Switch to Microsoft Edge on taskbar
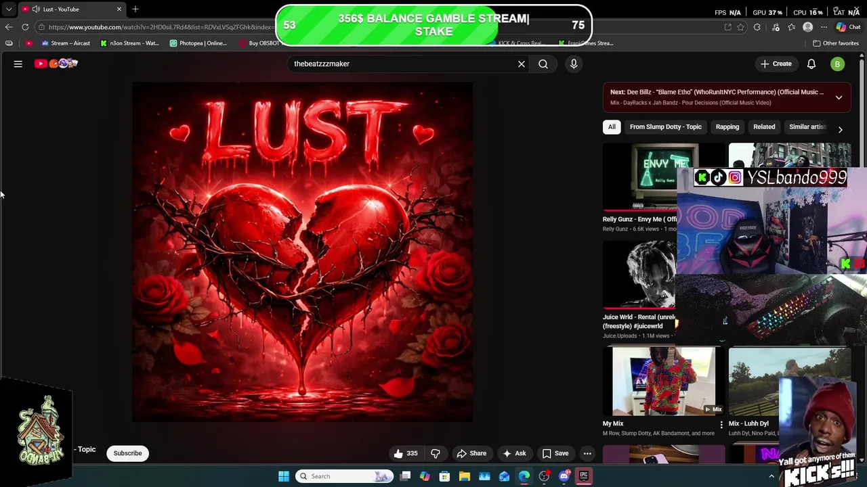This screenshot has height=487, width=867. 524,476
